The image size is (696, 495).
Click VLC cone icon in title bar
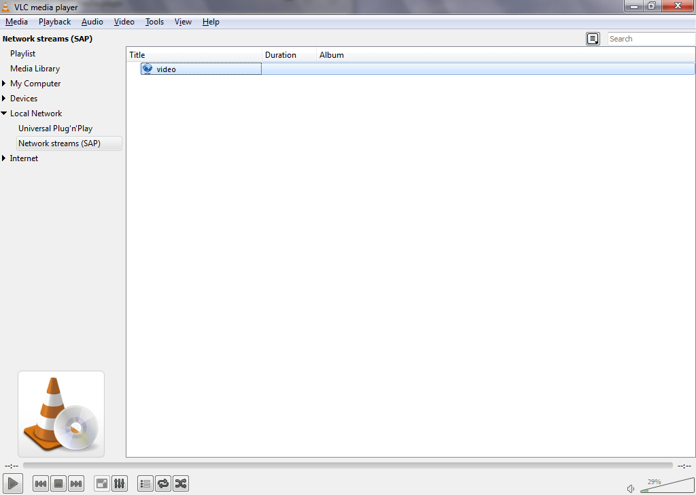(x=5, y=7)
